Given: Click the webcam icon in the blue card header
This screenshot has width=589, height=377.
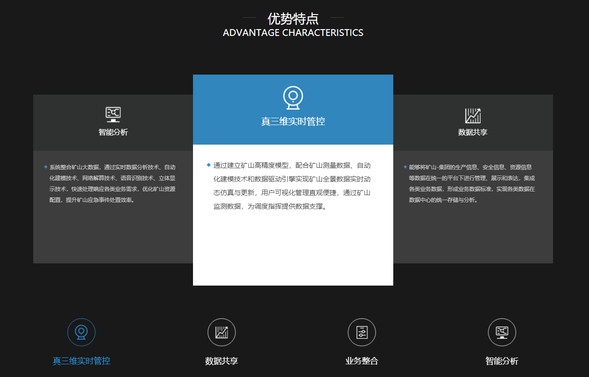Looking at the screenshot, I should [293, 98].
